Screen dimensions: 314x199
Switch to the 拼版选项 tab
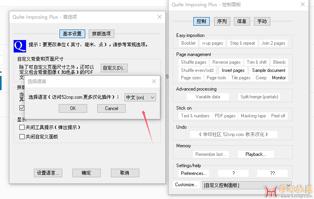[x=102, y=34]
